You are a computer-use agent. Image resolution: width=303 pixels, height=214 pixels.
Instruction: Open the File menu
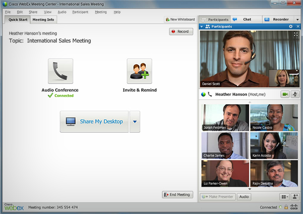point(8,12)
